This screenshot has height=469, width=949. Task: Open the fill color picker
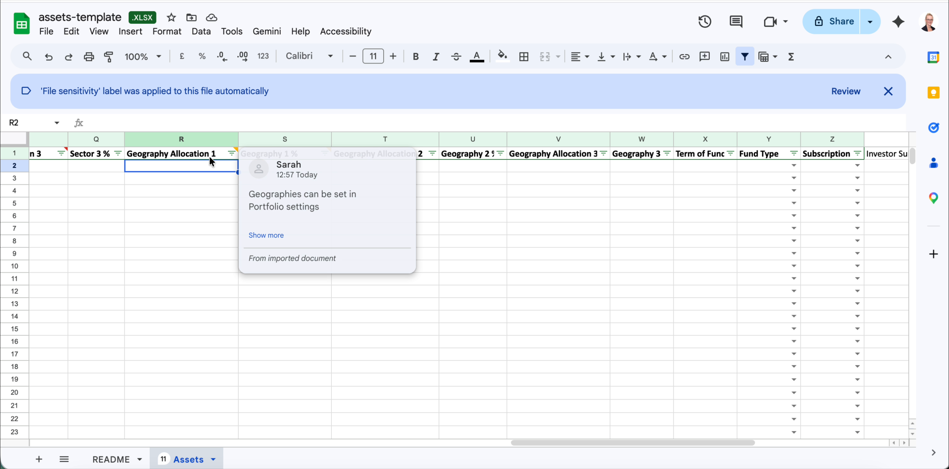click(503, 57)
